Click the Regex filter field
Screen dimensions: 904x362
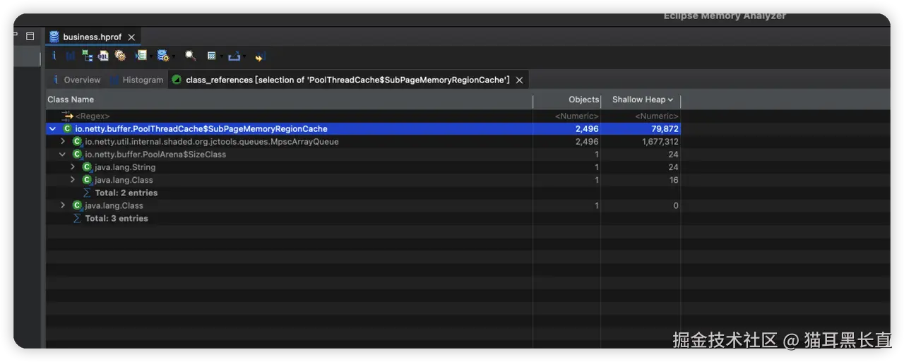pyautogui.click(x=289, y=116)
